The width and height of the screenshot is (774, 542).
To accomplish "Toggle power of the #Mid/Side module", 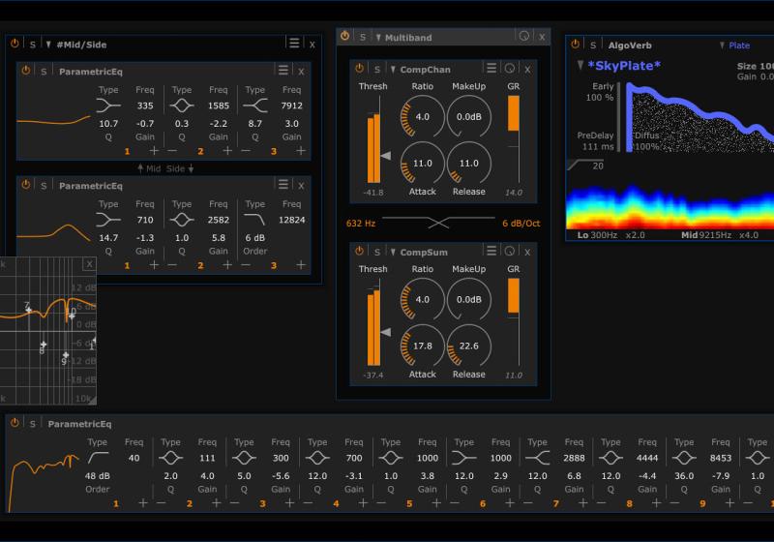I will coord(15,44).
